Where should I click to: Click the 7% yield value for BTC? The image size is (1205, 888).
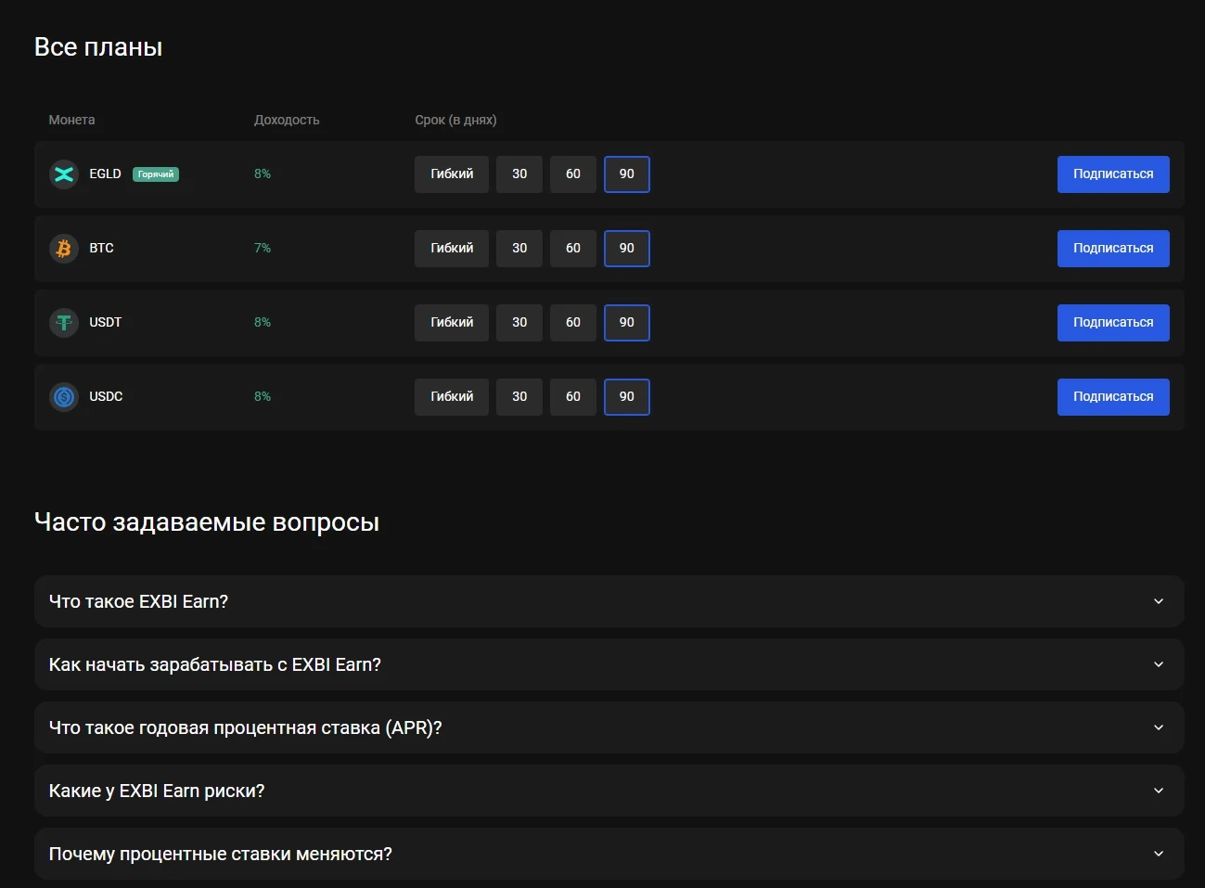pyautogui.click(x=263, y=248)
